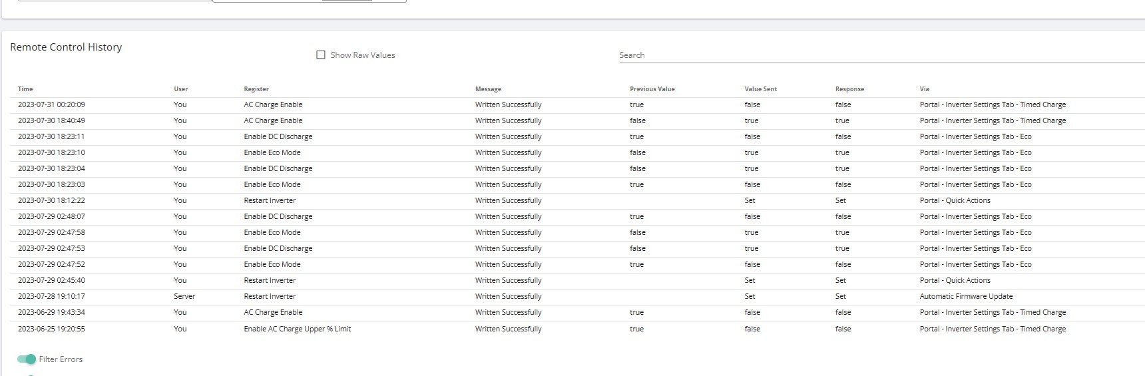The height and width of the screenshot is (376, 1145).
Task: Sort by the Value Sent column header
Action: click(761, 89)
